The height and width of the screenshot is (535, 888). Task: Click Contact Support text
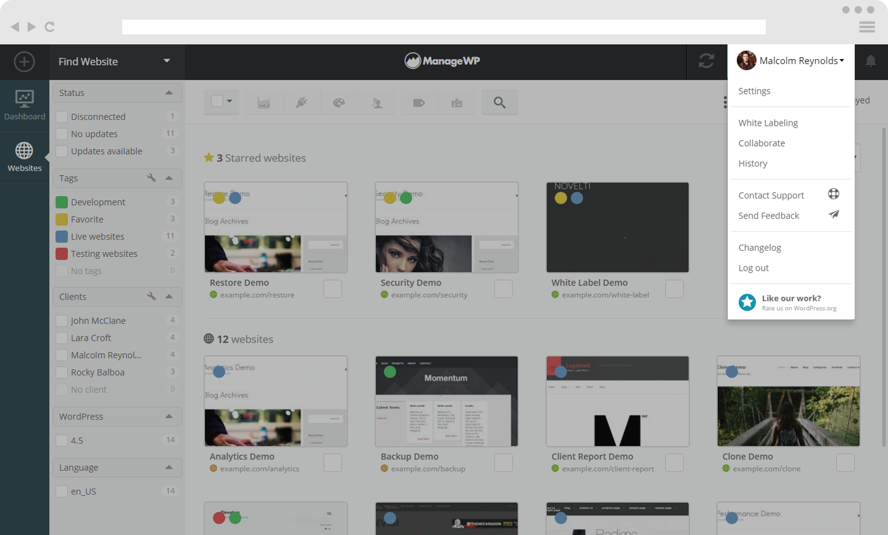point(771,195)
